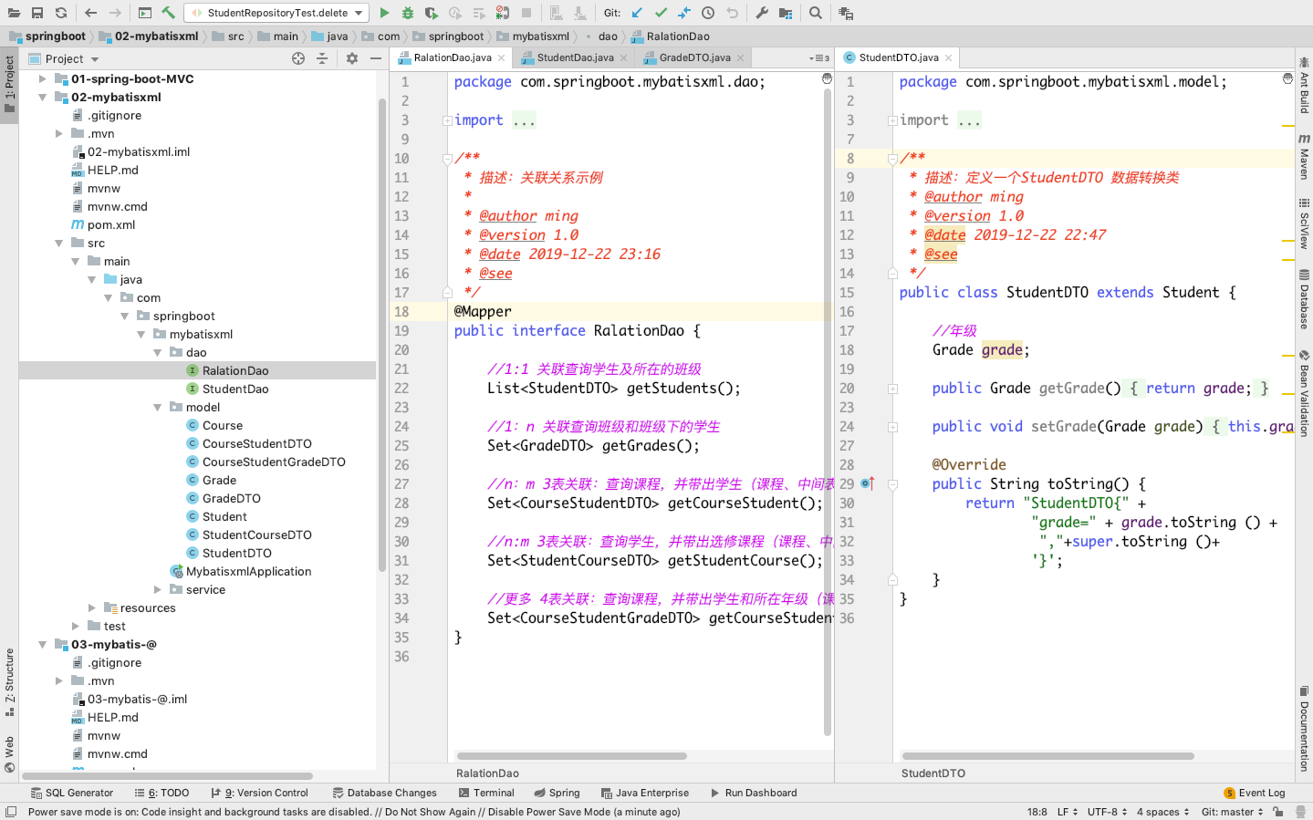
Task: Toggle the tool window bars corner icon
Action: 10,812
